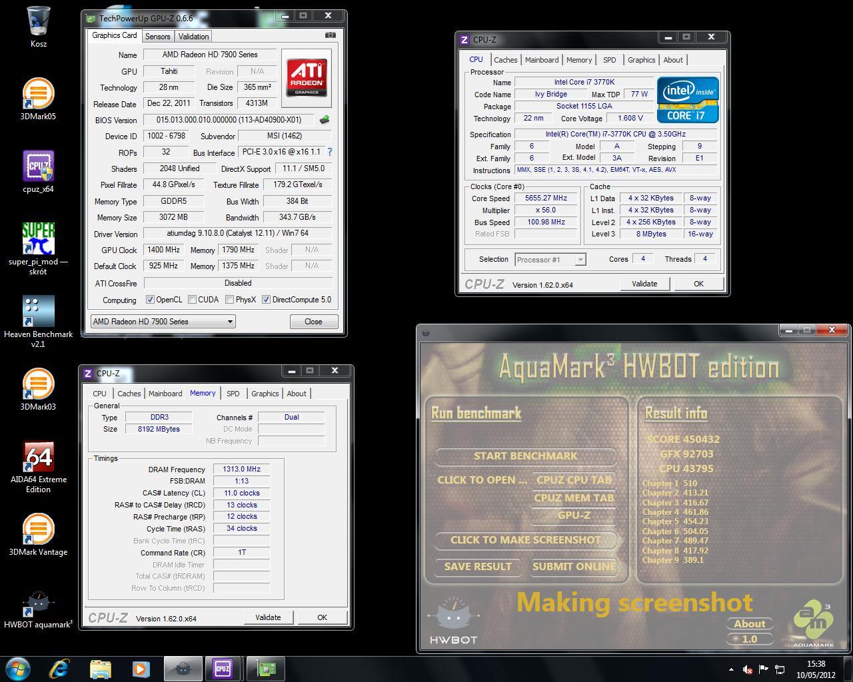Click the GPU-Z screenshot camera icon
The image size is (853, 682).
[x=330, y=35]
